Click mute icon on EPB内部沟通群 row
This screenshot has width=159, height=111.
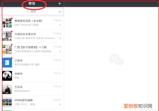point(60,104)
